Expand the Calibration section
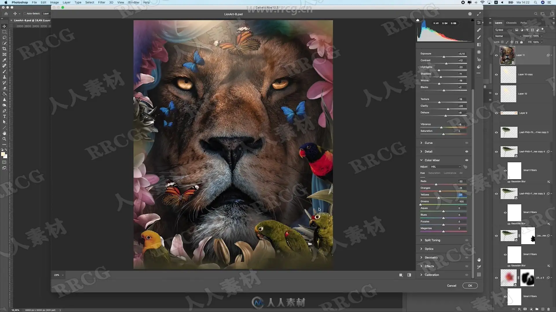 pos(421,275)
